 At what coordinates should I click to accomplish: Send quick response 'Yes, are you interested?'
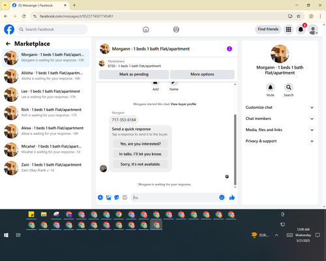(140, 144)
